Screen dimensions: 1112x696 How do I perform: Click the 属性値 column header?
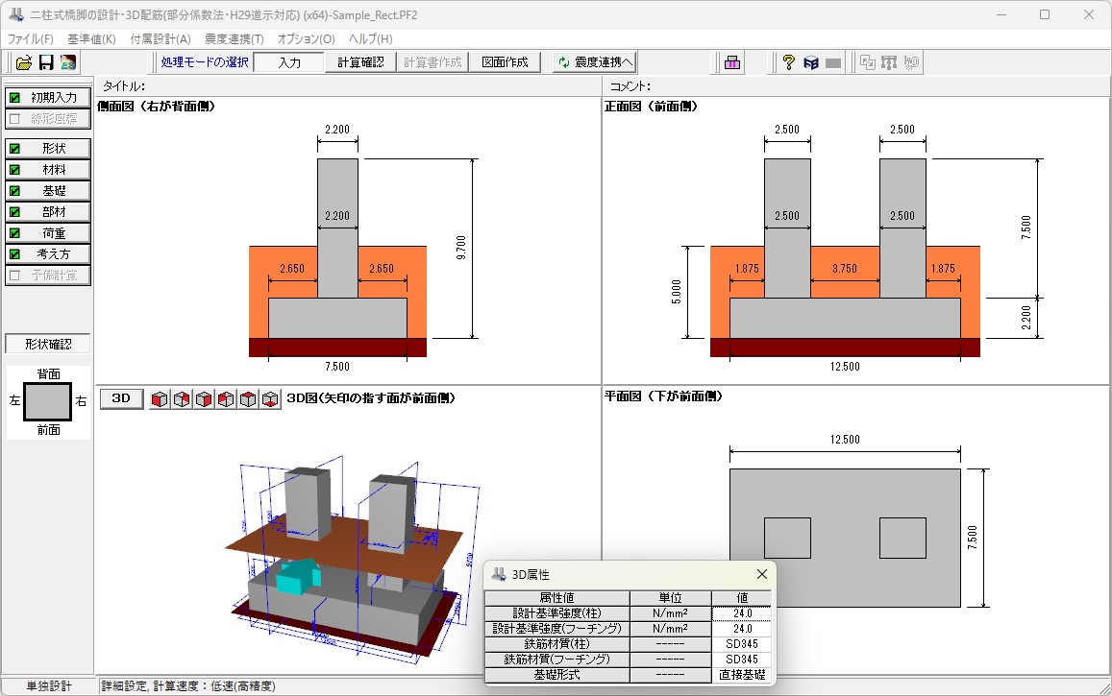557,598
